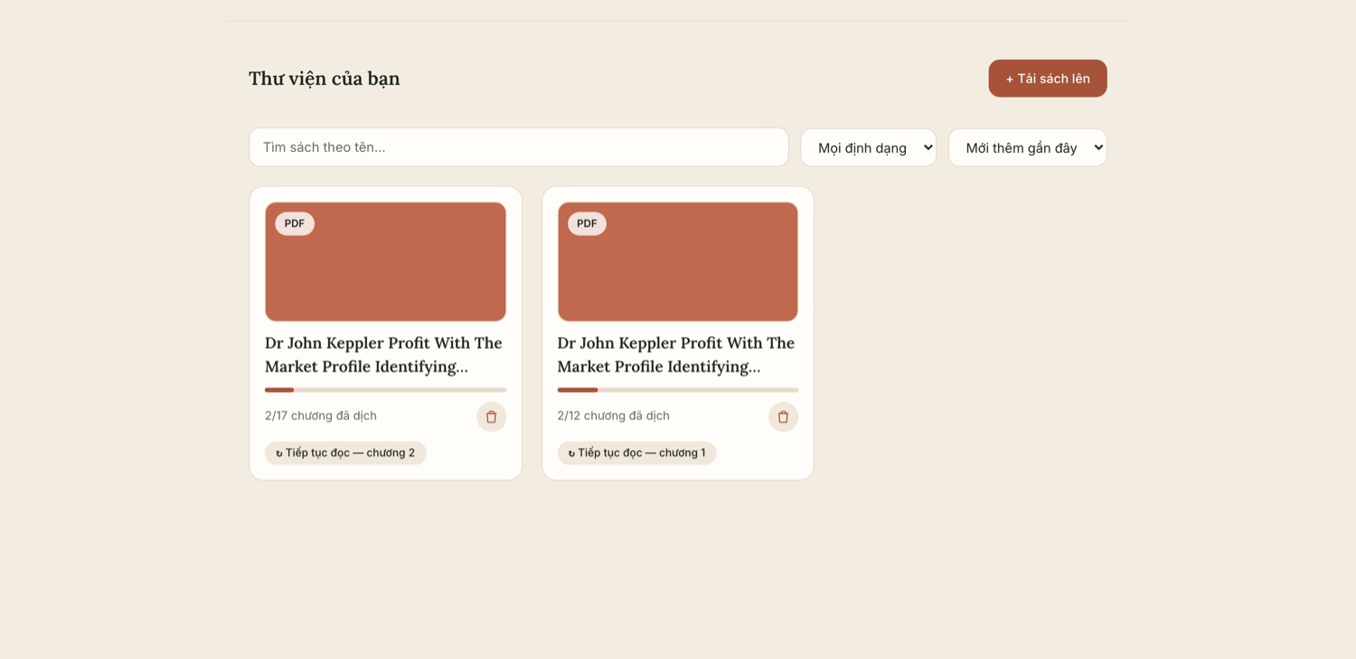Continue reading from 'chương 1' button
The image size is (1356, 659).
point(636,453)
